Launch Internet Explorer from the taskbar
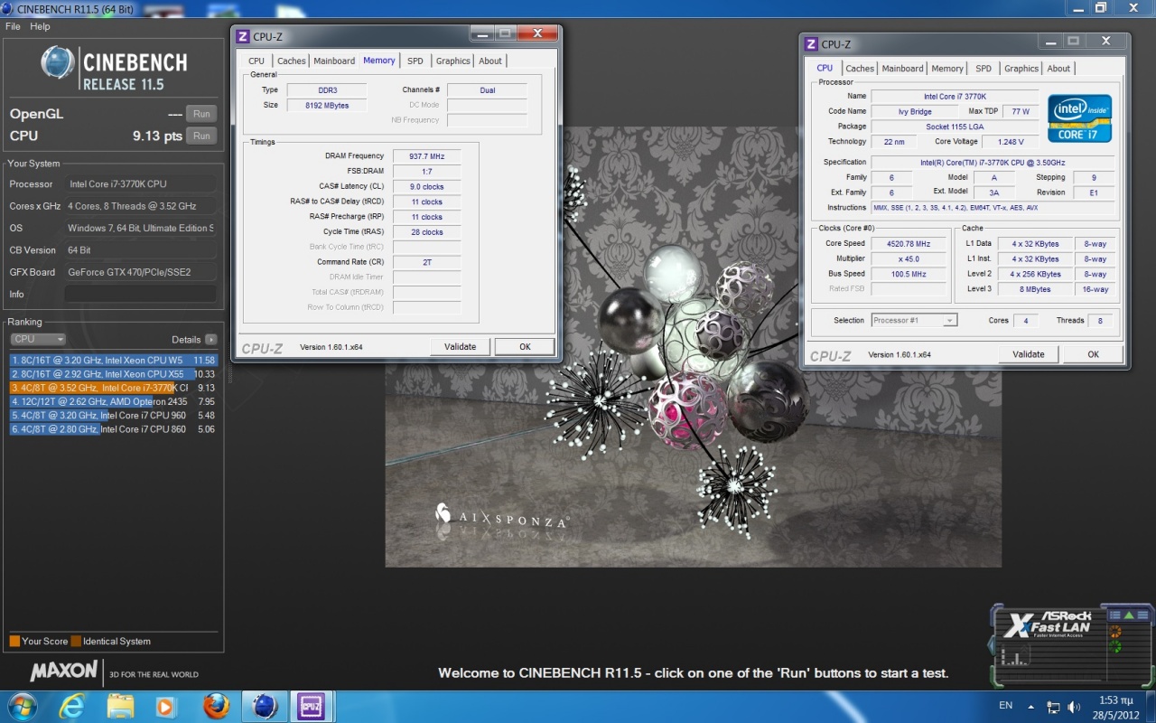Screen dimensions: 1156x723 [72, 706]
